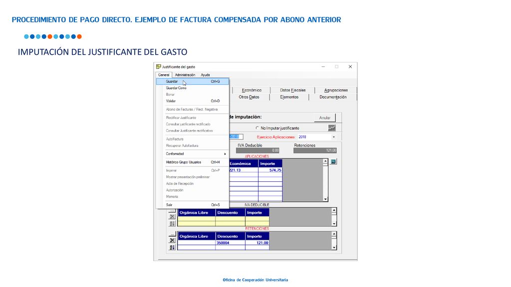Click the Memoria menu entry

pos(193,196)
